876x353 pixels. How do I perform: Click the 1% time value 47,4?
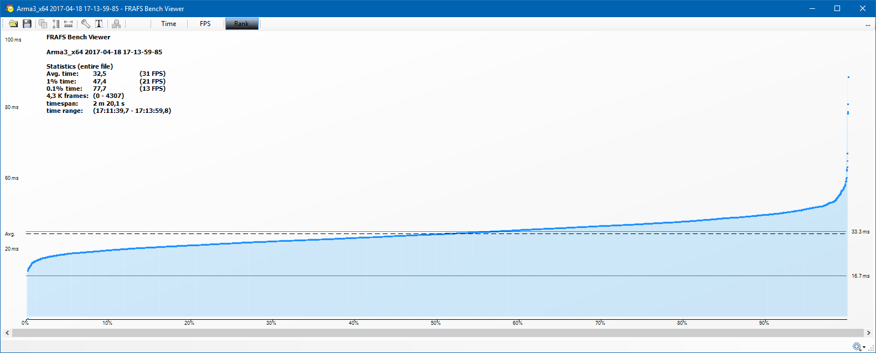click(x=100, y=81)
